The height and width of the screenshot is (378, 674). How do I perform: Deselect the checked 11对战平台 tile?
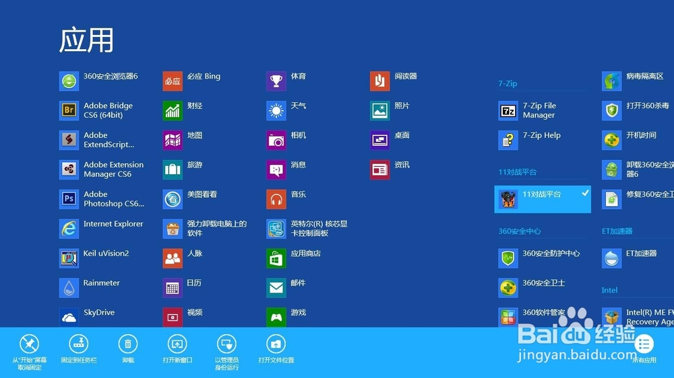[543, 199]
